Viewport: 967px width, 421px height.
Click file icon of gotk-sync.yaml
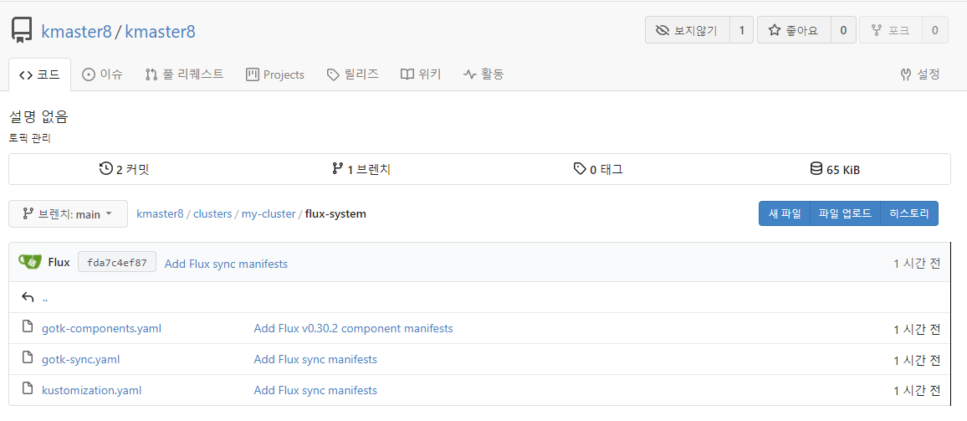(27, 357)
